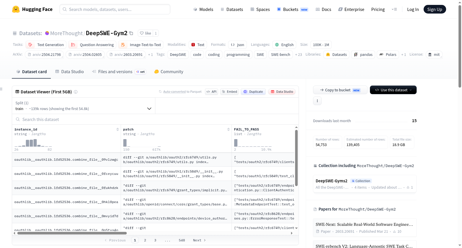Click the Hugging Face logo icon
The height and width of the screenshot is (248, 462).
(16, 9)
